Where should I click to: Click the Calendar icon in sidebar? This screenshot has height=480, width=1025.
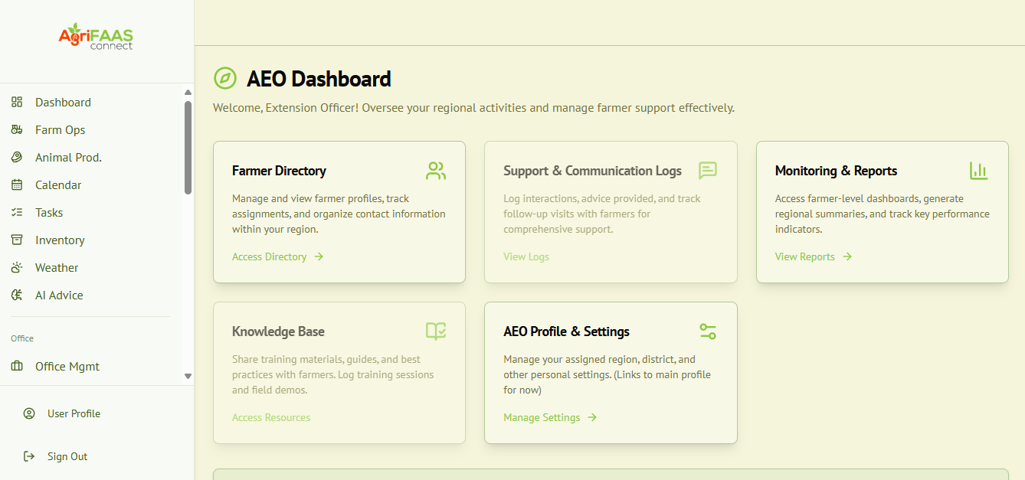click(17, 185)
